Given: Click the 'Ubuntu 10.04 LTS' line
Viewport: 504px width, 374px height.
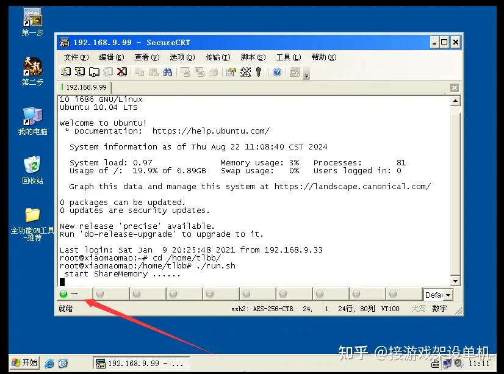Looking at the screenshot, I should [x=99, y=107].
